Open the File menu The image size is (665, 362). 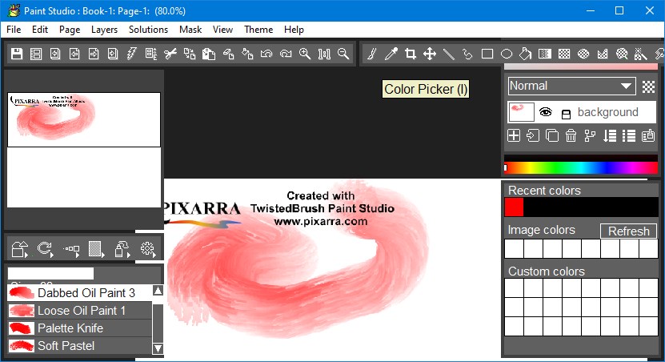(x=14, y=30)
